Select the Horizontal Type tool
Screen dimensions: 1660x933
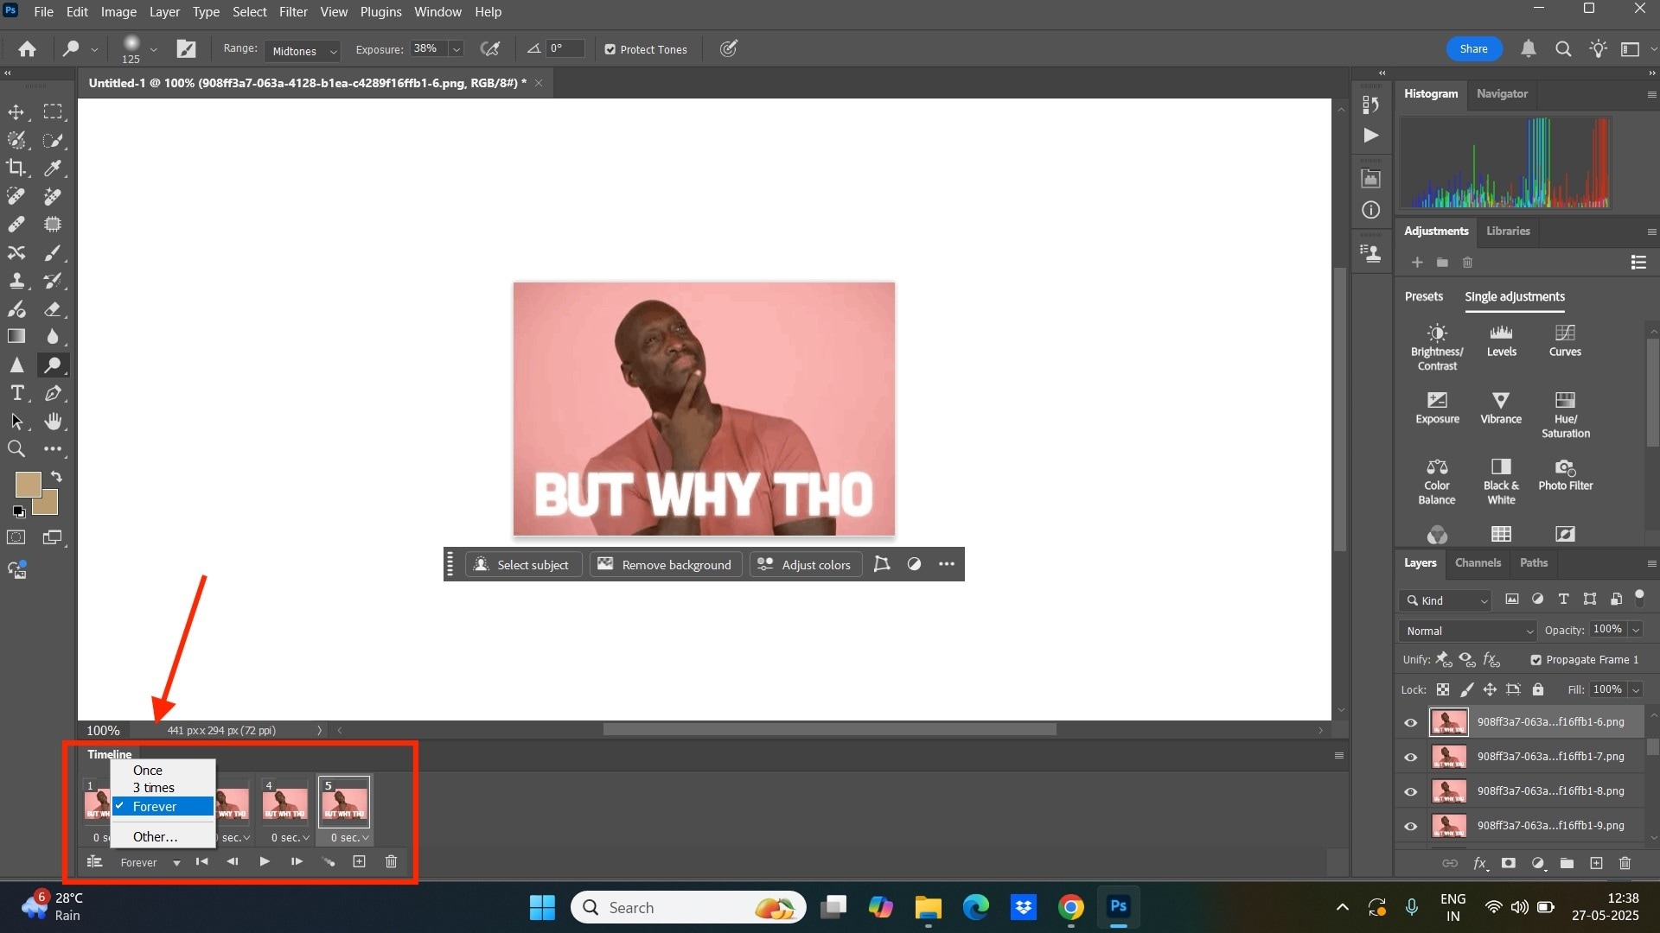[x=16, y=393]
